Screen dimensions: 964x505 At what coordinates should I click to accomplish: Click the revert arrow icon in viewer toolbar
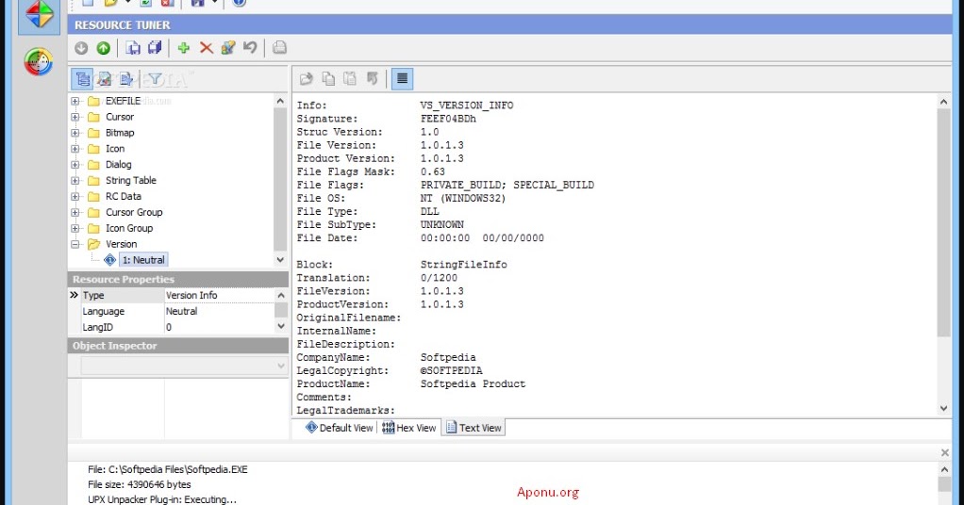click(372, 78)
